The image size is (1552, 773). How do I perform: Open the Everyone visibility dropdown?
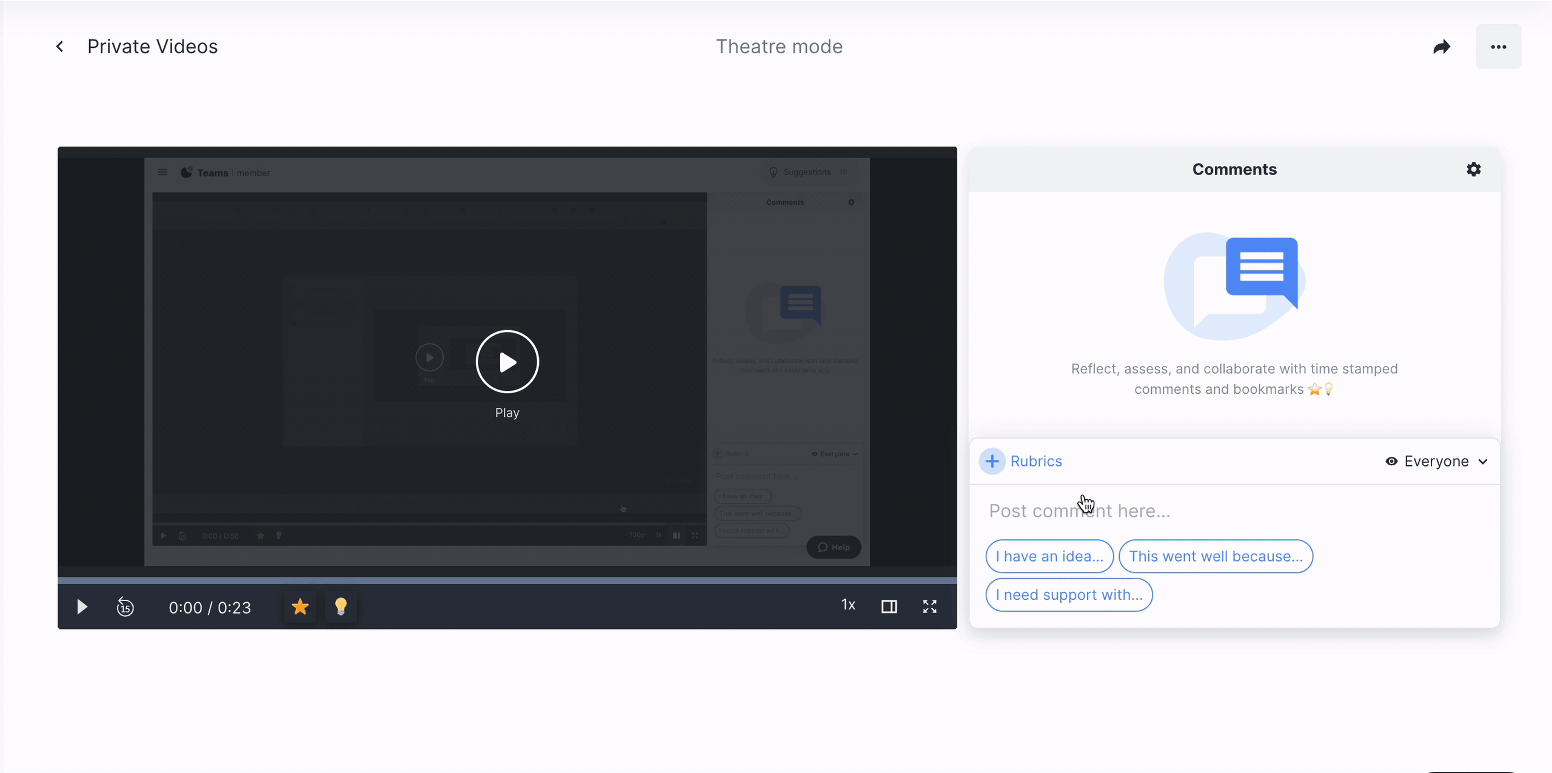[1436, 462]
